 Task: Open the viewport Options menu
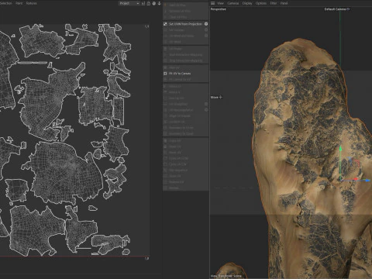click(x=261, y=3)
